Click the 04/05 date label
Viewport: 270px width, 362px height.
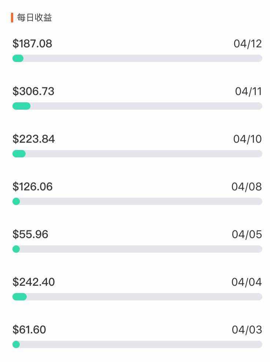[247, 234]
